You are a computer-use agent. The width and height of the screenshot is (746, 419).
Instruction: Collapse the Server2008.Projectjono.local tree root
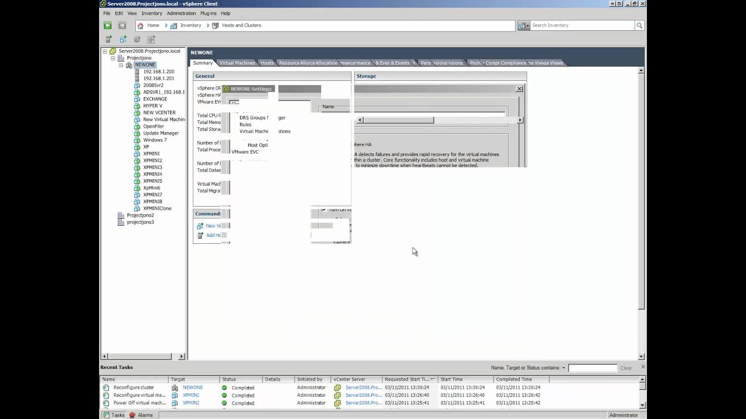(x=105, y=51)
